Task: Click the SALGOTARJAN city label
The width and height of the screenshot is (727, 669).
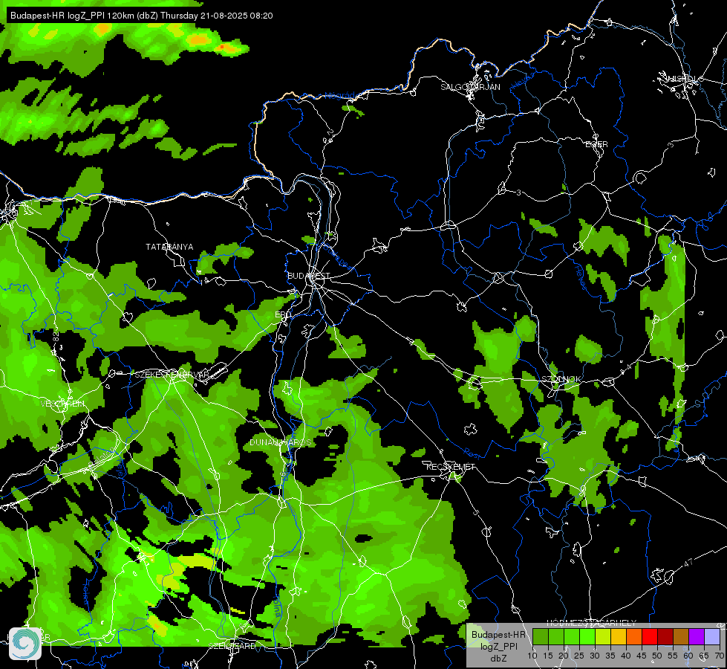Action: 470,87
